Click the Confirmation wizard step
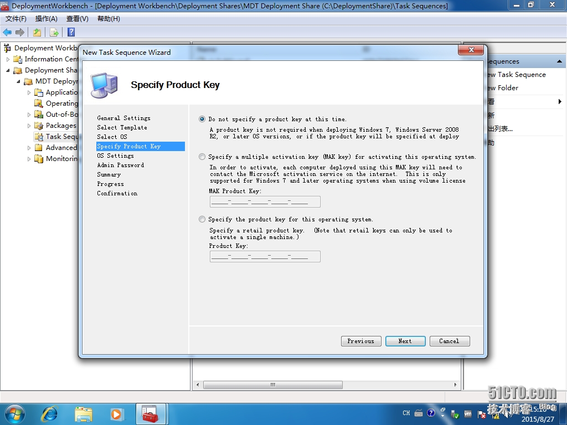 (x=117, y=193)
